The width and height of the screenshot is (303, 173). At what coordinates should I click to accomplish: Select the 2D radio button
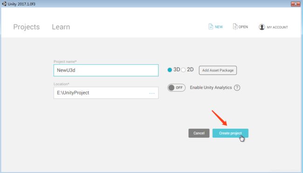(183, 70)
